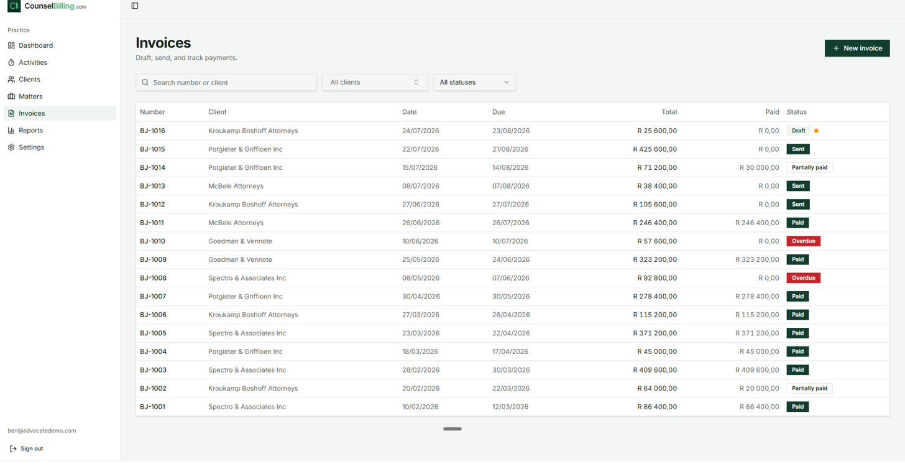
Task: Click the Clients people icon
Action: pos(11,80)
